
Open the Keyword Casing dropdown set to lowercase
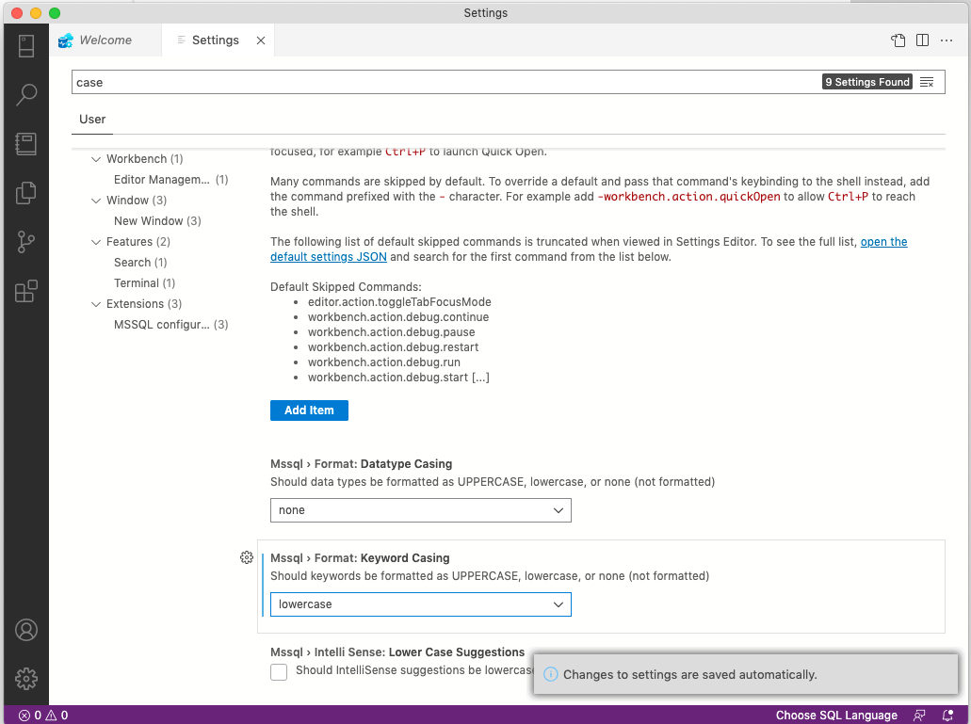(420, 604)
